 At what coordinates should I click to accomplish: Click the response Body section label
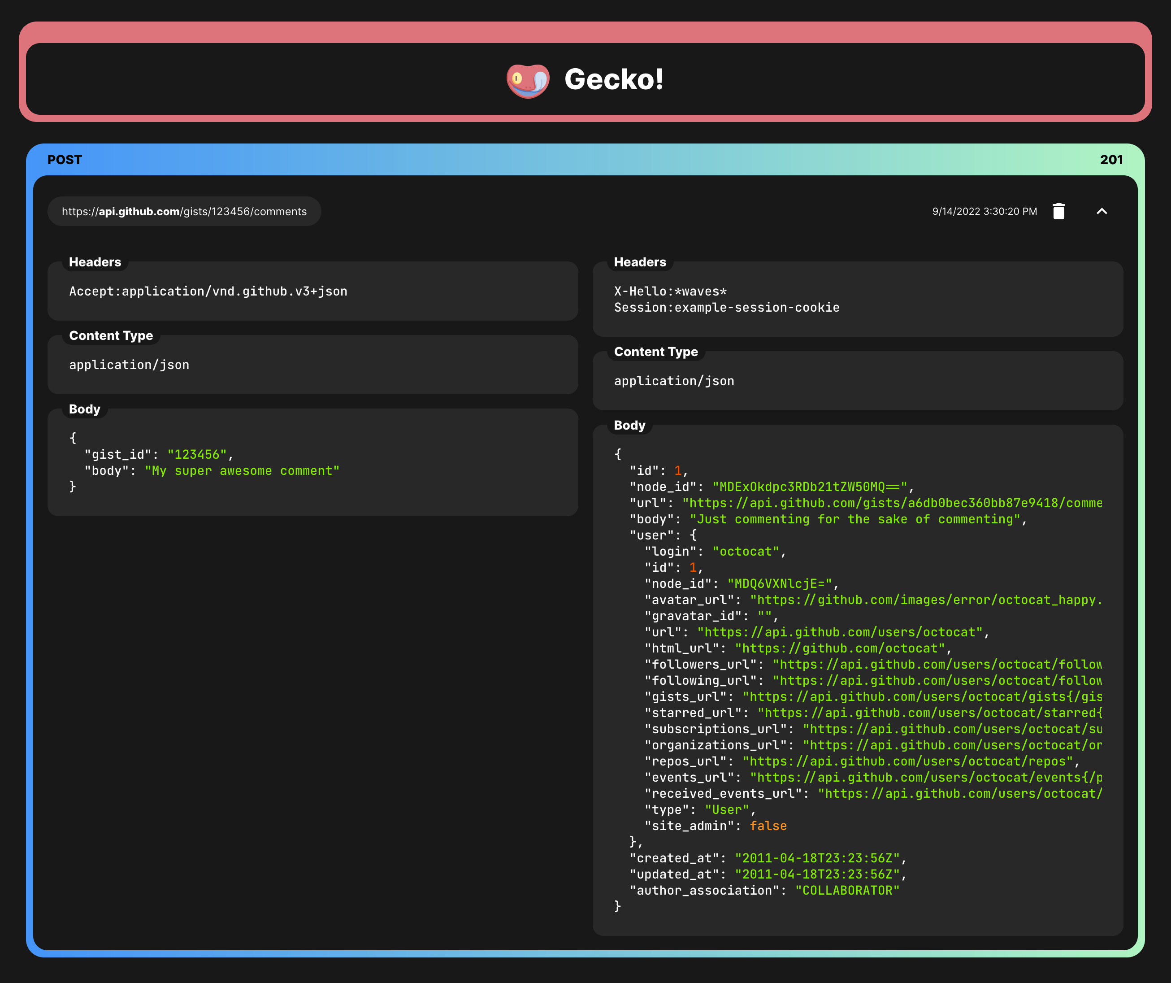pyautogui.click(x=629, y=426)
